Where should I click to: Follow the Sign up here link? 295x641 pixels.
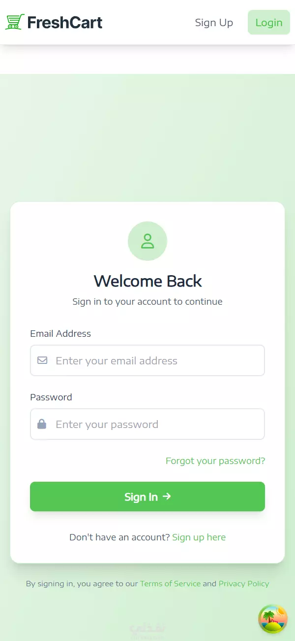(199, 537)
